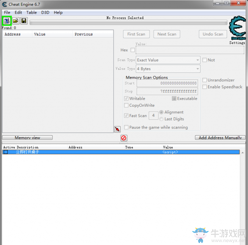Click the Fast Scan alignment value field
248x245 pixels.
click(x=153, y=115)
